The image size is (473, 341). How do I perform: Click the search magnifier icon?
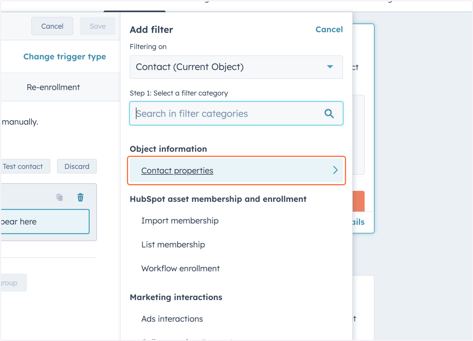click(x=329, y=114)
